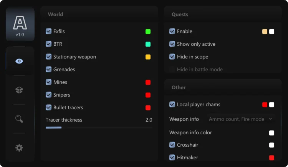The image size is (288, 167).
Task: Toggle the Exfils checkbox
Action: tap(49, 31)
